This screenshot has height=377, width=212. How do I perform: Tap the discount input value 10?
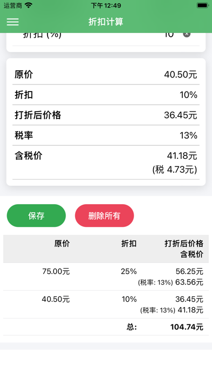(169, 35)
